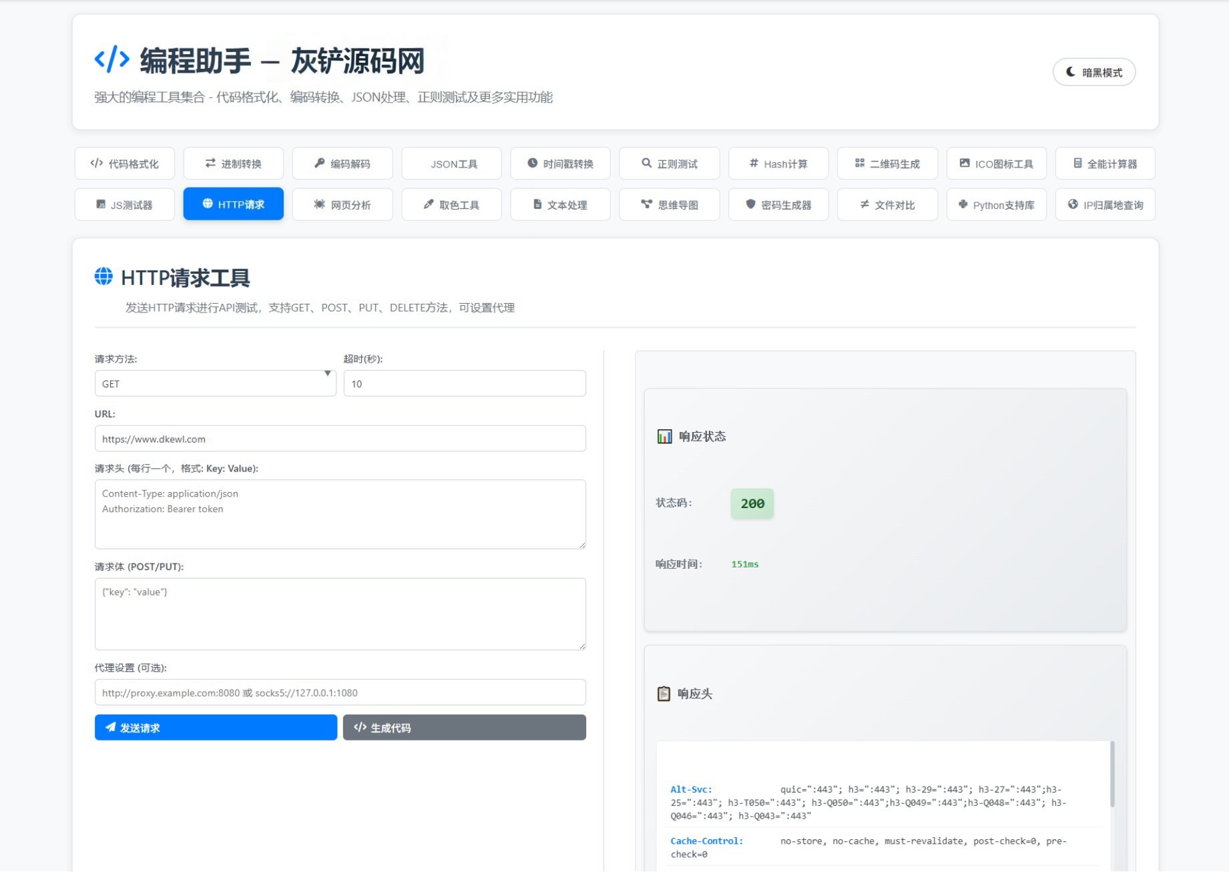Click the Python icon on Python支持库
Screen dimensions: 1229x872
point(963,204)
